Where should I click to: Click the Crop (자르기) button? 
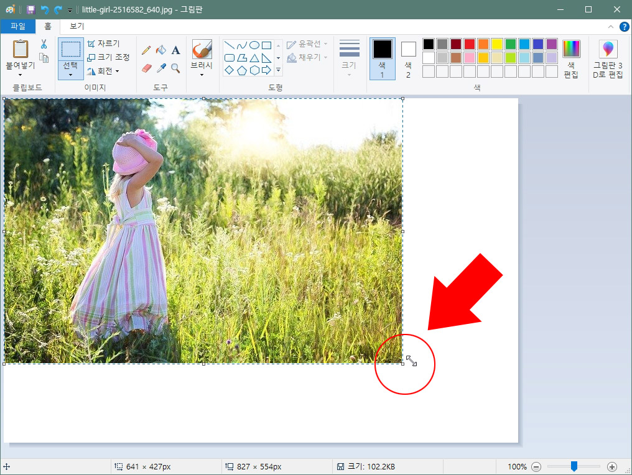point(104,44)
